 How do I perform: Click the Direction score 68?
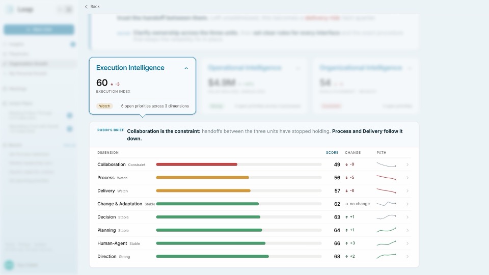[x=337, y=257]
